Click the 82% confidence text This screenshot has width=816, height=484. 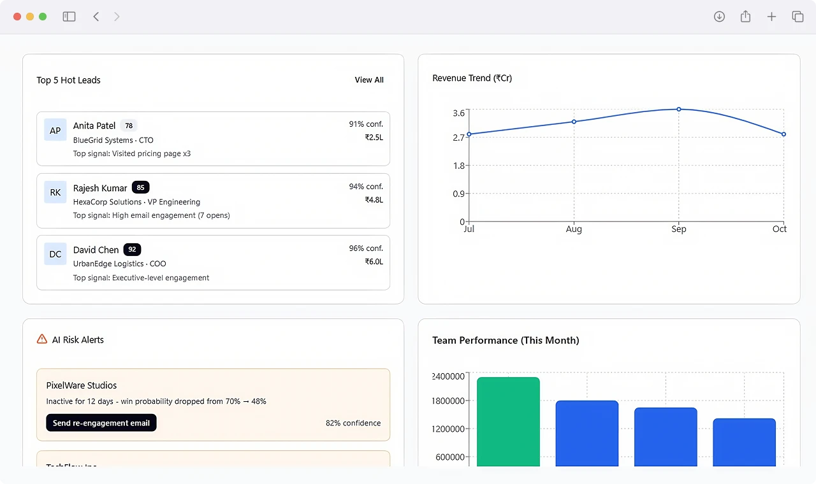353,423
